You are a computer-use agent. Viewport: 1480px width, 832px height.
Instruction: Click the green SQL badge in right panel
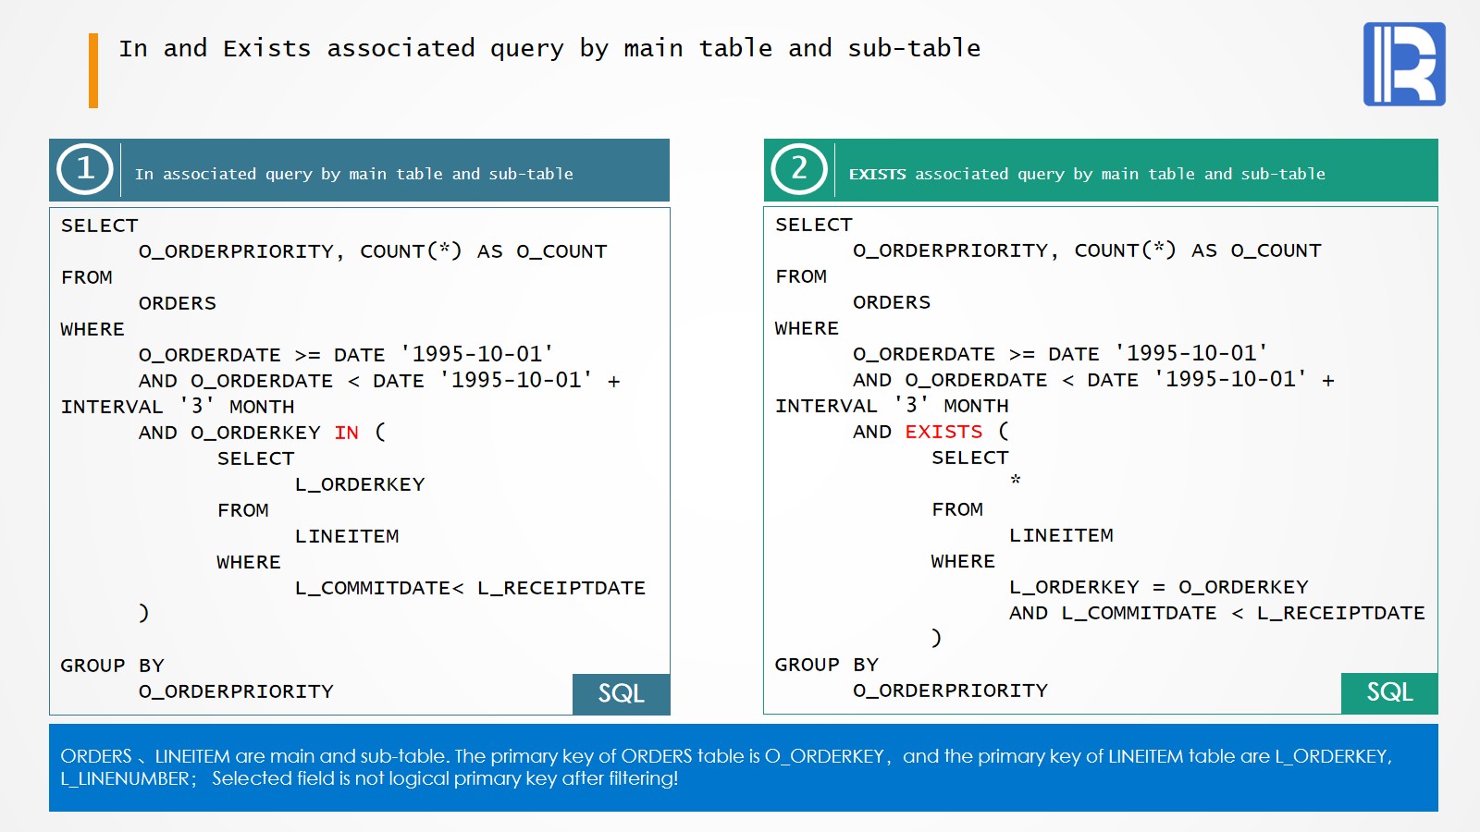(1388, 692)
